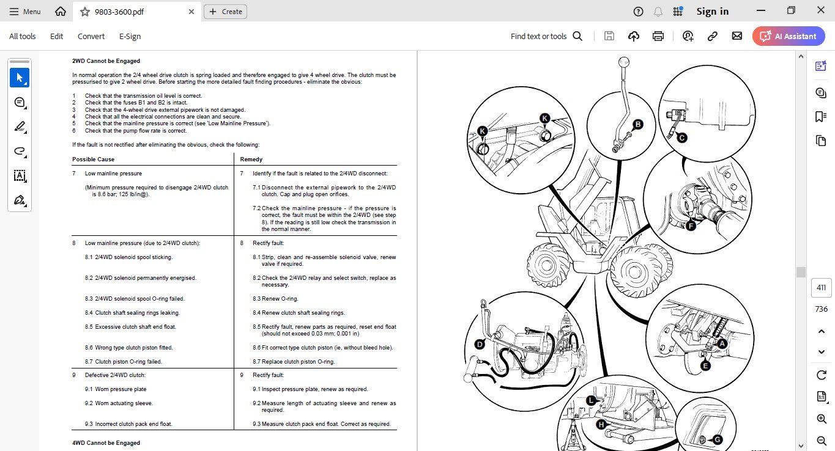Click the current page number 411 field
Image resolution: width=835 pixels, height=451 pixels.
pos(821,288)
